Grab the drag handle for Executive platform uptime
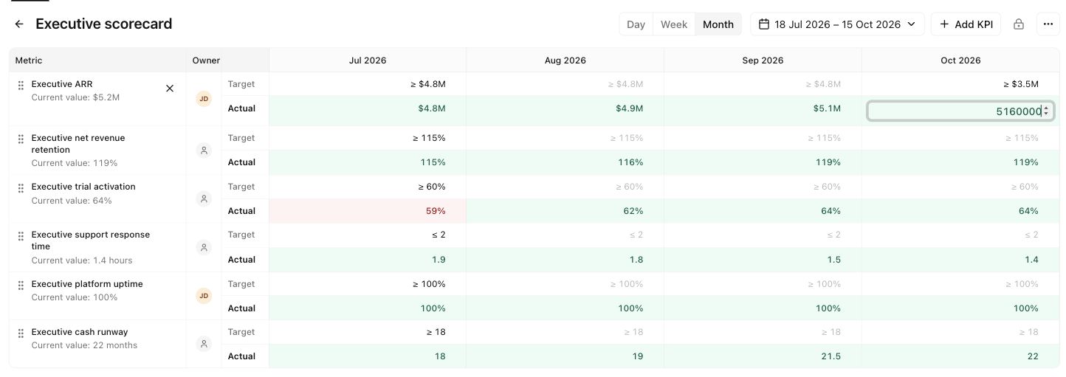The image size is (1066, 377). coord(21,286)
